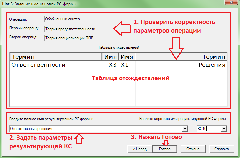
Task: Go back with the < Назад button
Action: coord(140,149)
